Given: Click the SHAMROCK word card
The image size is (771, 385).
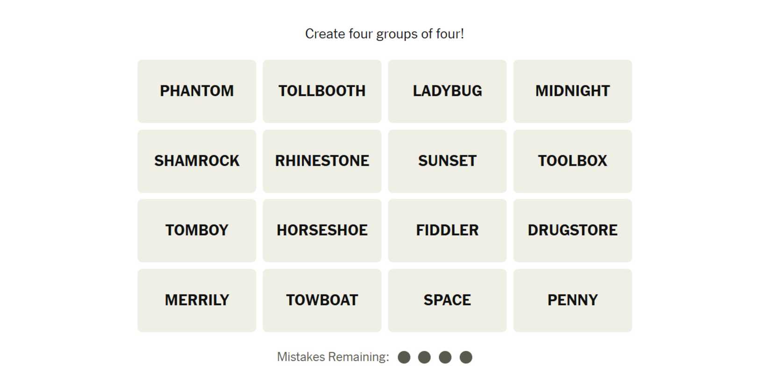Looking at the screenshot, I should coord(197,161).
